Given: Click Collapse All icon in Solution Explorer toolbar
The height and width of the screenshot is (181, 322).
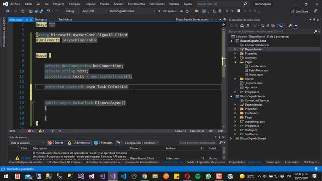Looking at the screenshot, I should coord(268,26).
